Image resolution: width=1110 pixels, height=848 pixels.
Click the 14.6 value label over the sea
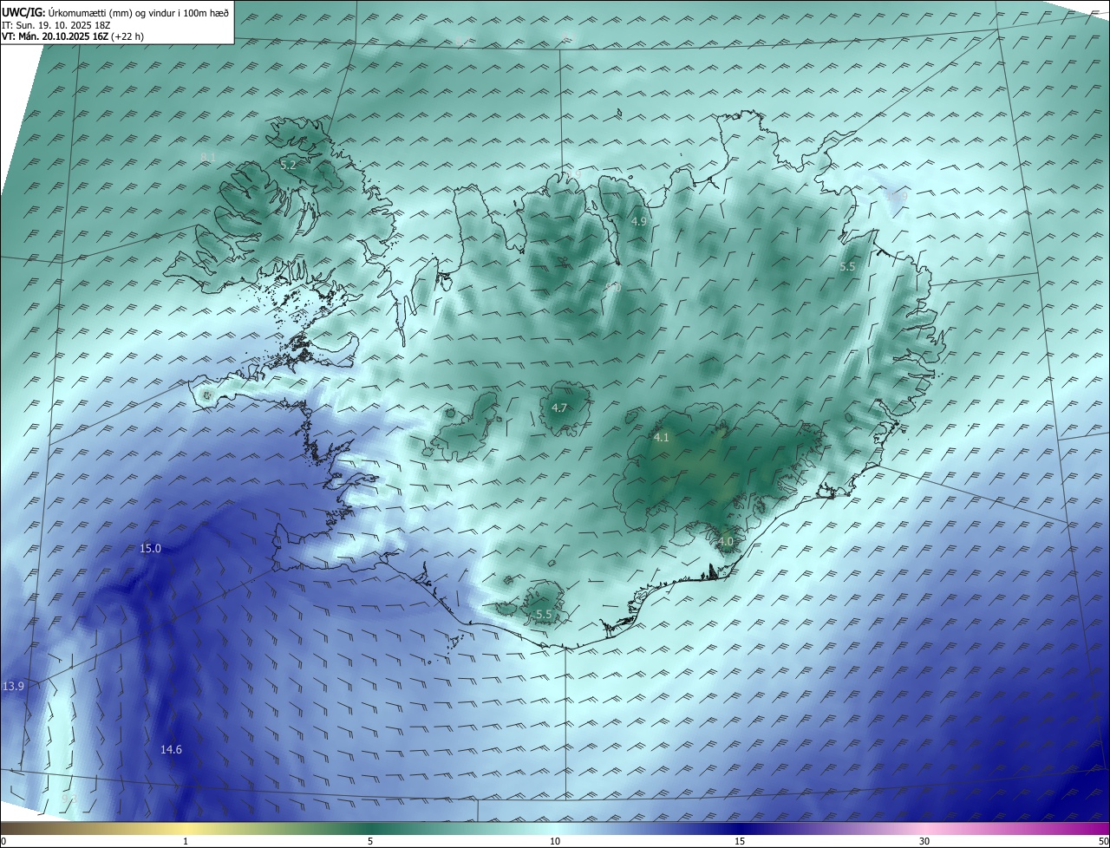171,749
